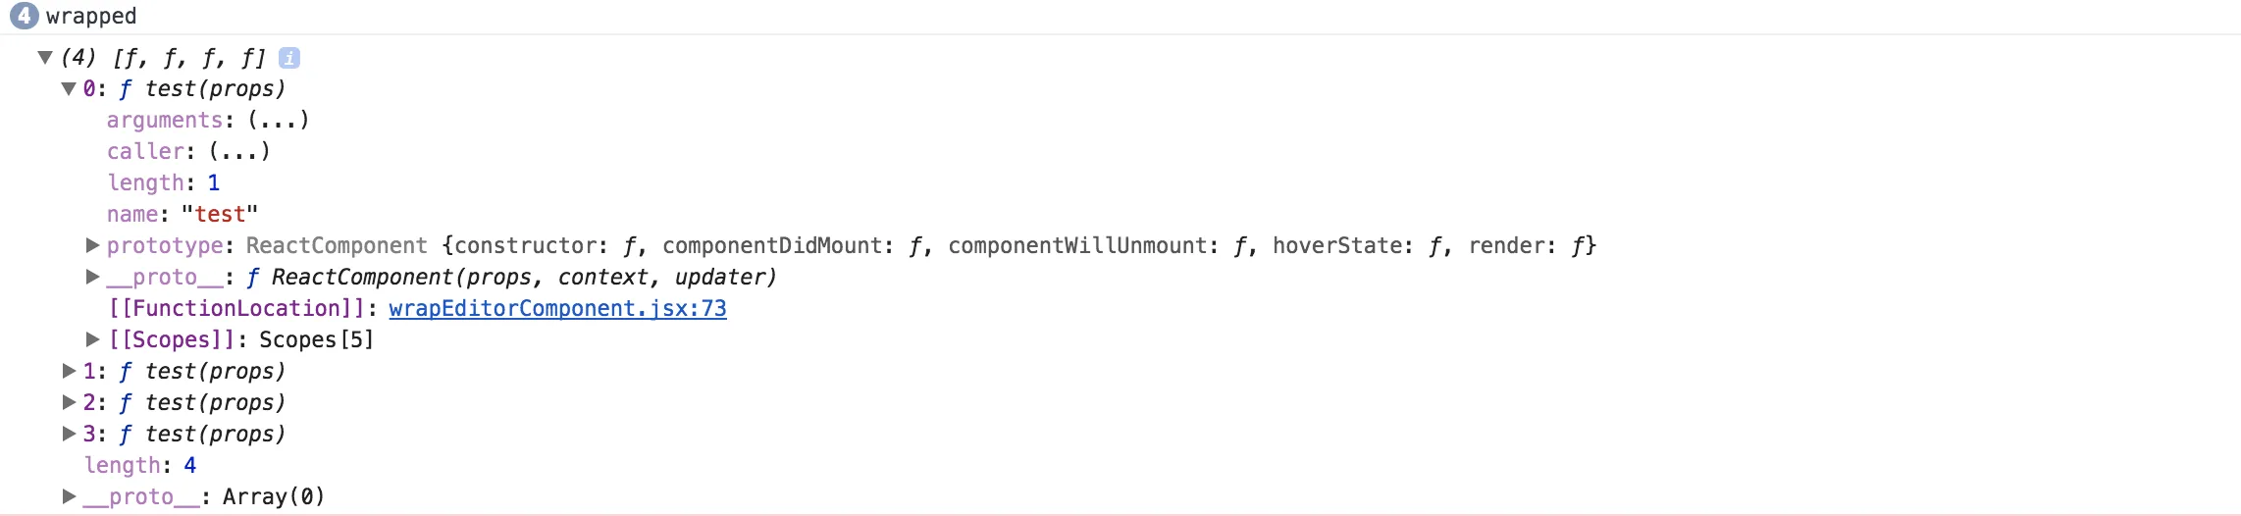This screenshot has height=516, width=2241.
Task: Reveal the caller (...) getter value
Action: pos(239,152)
